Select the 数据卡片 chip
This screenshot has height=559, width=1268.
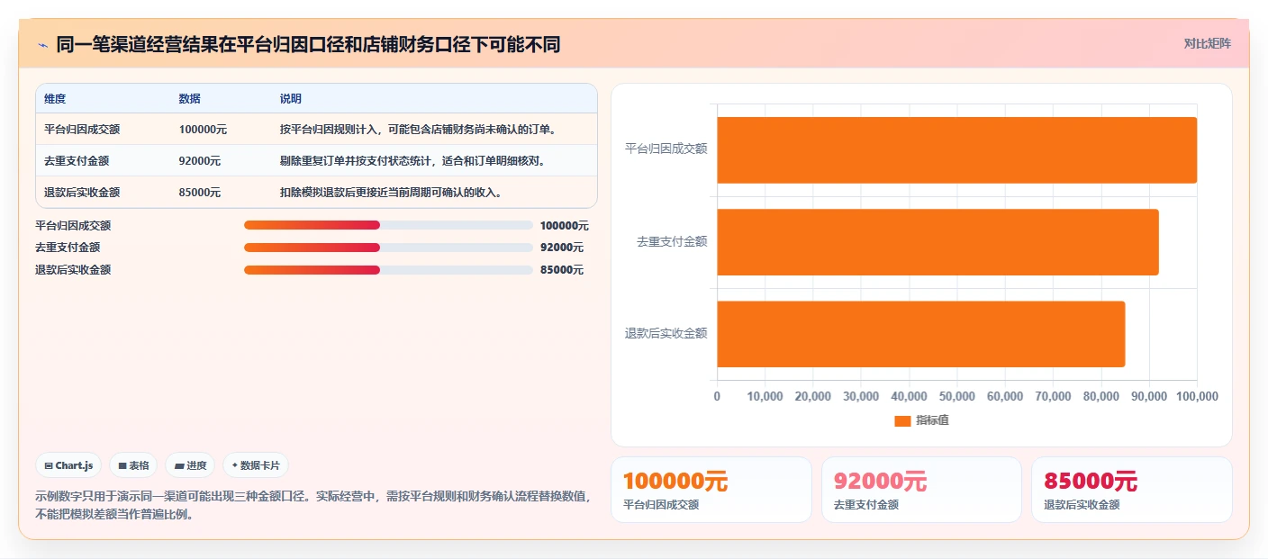[x=256, y=465]
